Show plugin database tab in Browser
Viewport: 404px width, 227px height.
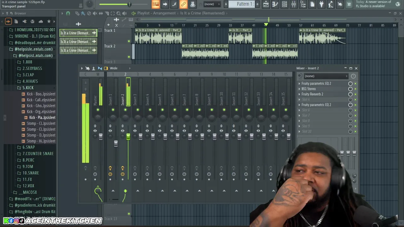coord(24,21)
